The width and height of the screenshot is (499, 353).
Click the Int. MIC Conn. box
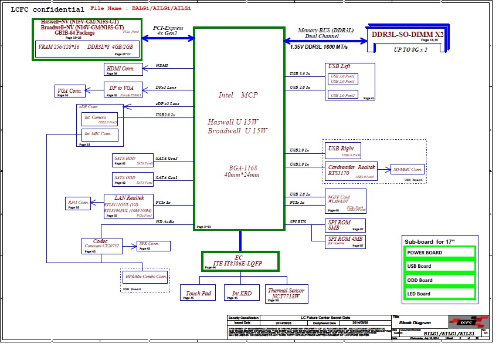point(100,135)
